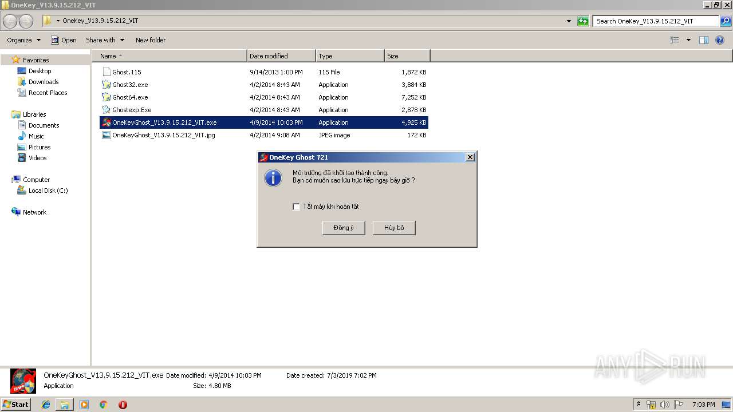Cancel with the Hủy bỏ button

[x=394, y=228]
